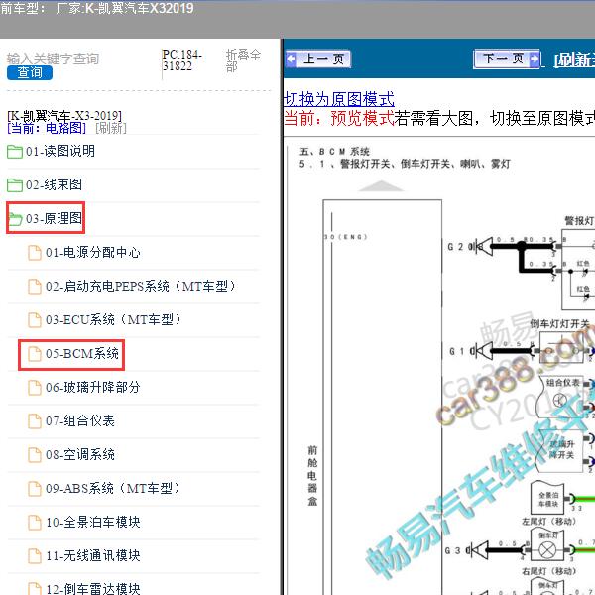Click the 倒车灯开关 component in diagram
Screen dimensions: 595x595
point(561,347)
